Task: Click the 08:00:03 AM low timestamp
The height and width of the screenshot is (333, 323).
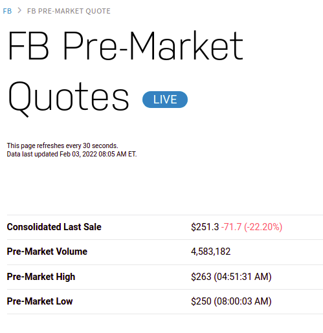Action: coord(243,301)
